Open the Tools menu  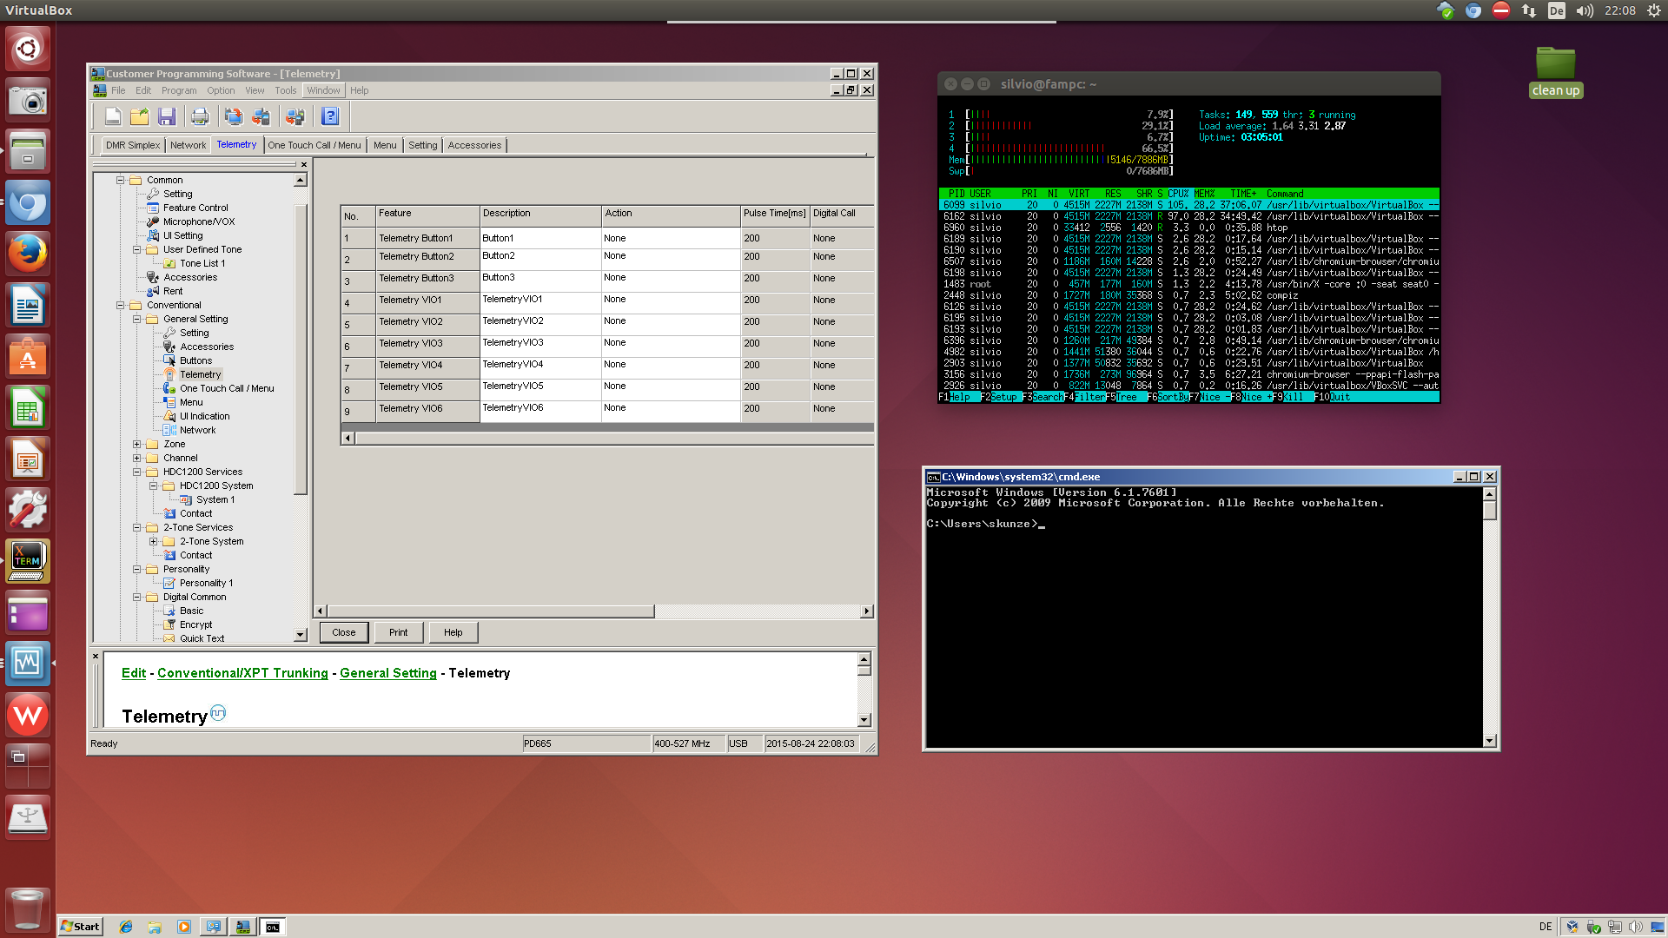tap(286, 90)
